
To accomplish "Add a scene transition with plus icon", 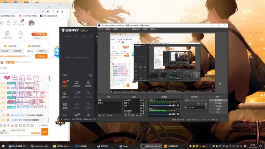I will pyautogui.click(x=198, y=104).
